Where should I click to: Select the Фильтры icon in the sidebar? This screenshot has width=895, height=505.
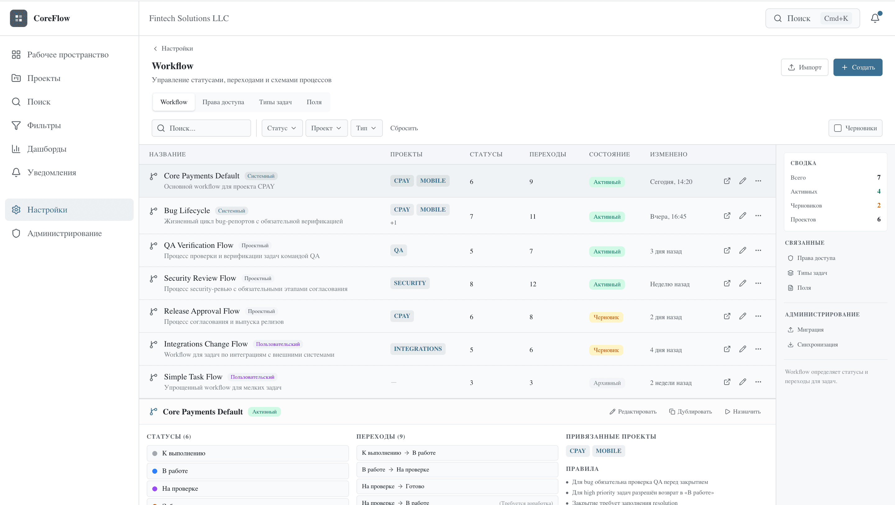16,125
